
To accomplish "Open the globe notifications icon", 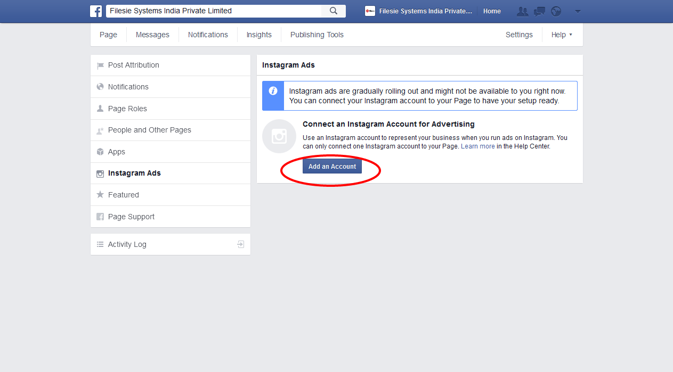I will 556,11.
